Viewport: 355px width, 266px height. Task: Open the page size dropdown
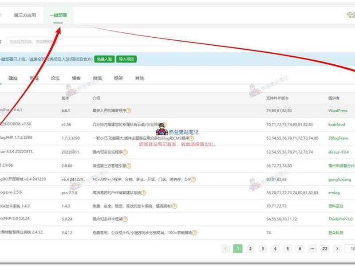pyautogui.click(x=350, y=249)
